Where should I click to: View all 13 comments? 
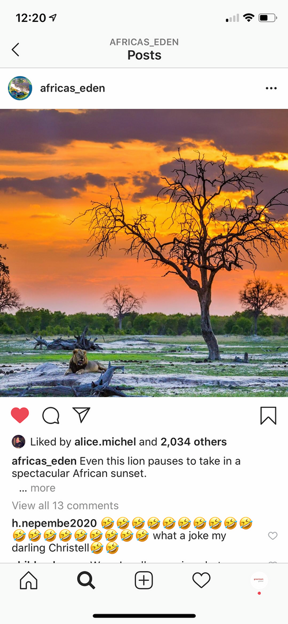click(x=65, y=505)
